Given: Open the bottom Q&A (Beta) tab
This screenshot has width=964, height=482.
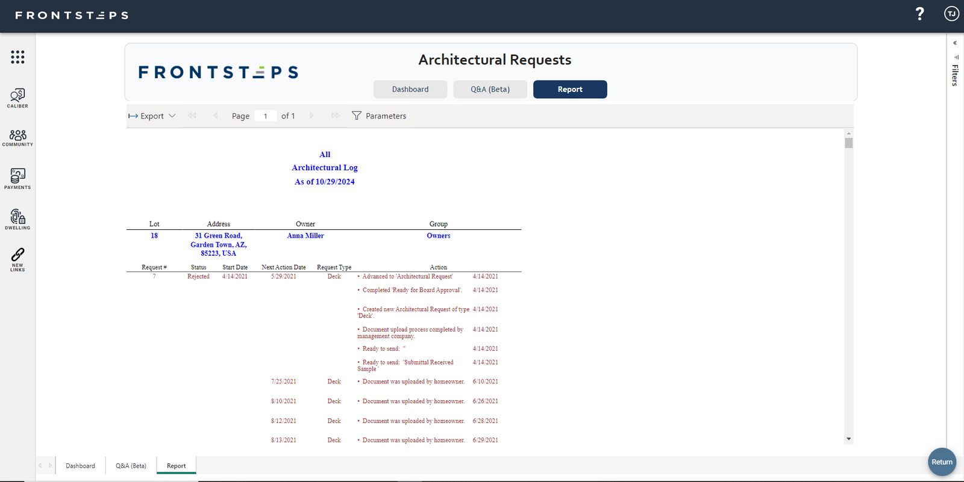Looking at the screenshot, I should point(131,466).
